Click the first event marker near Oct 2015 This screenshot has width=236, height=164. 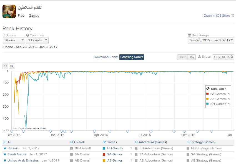click(x=11, y=131)
